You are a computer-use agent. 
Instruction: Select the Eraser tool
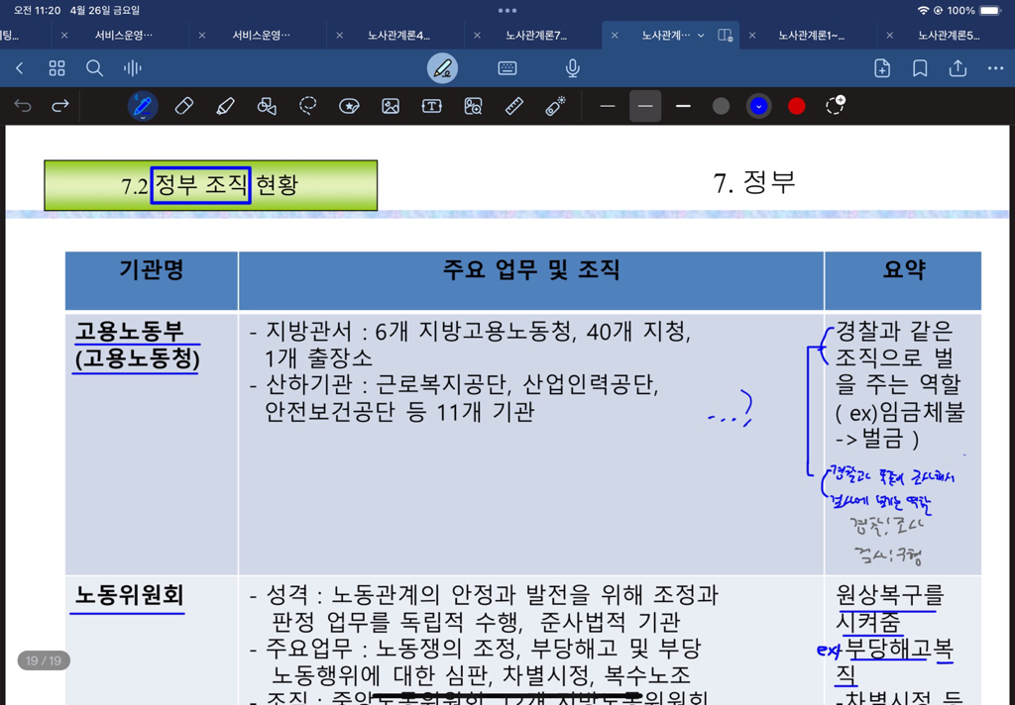coord(183,106)
